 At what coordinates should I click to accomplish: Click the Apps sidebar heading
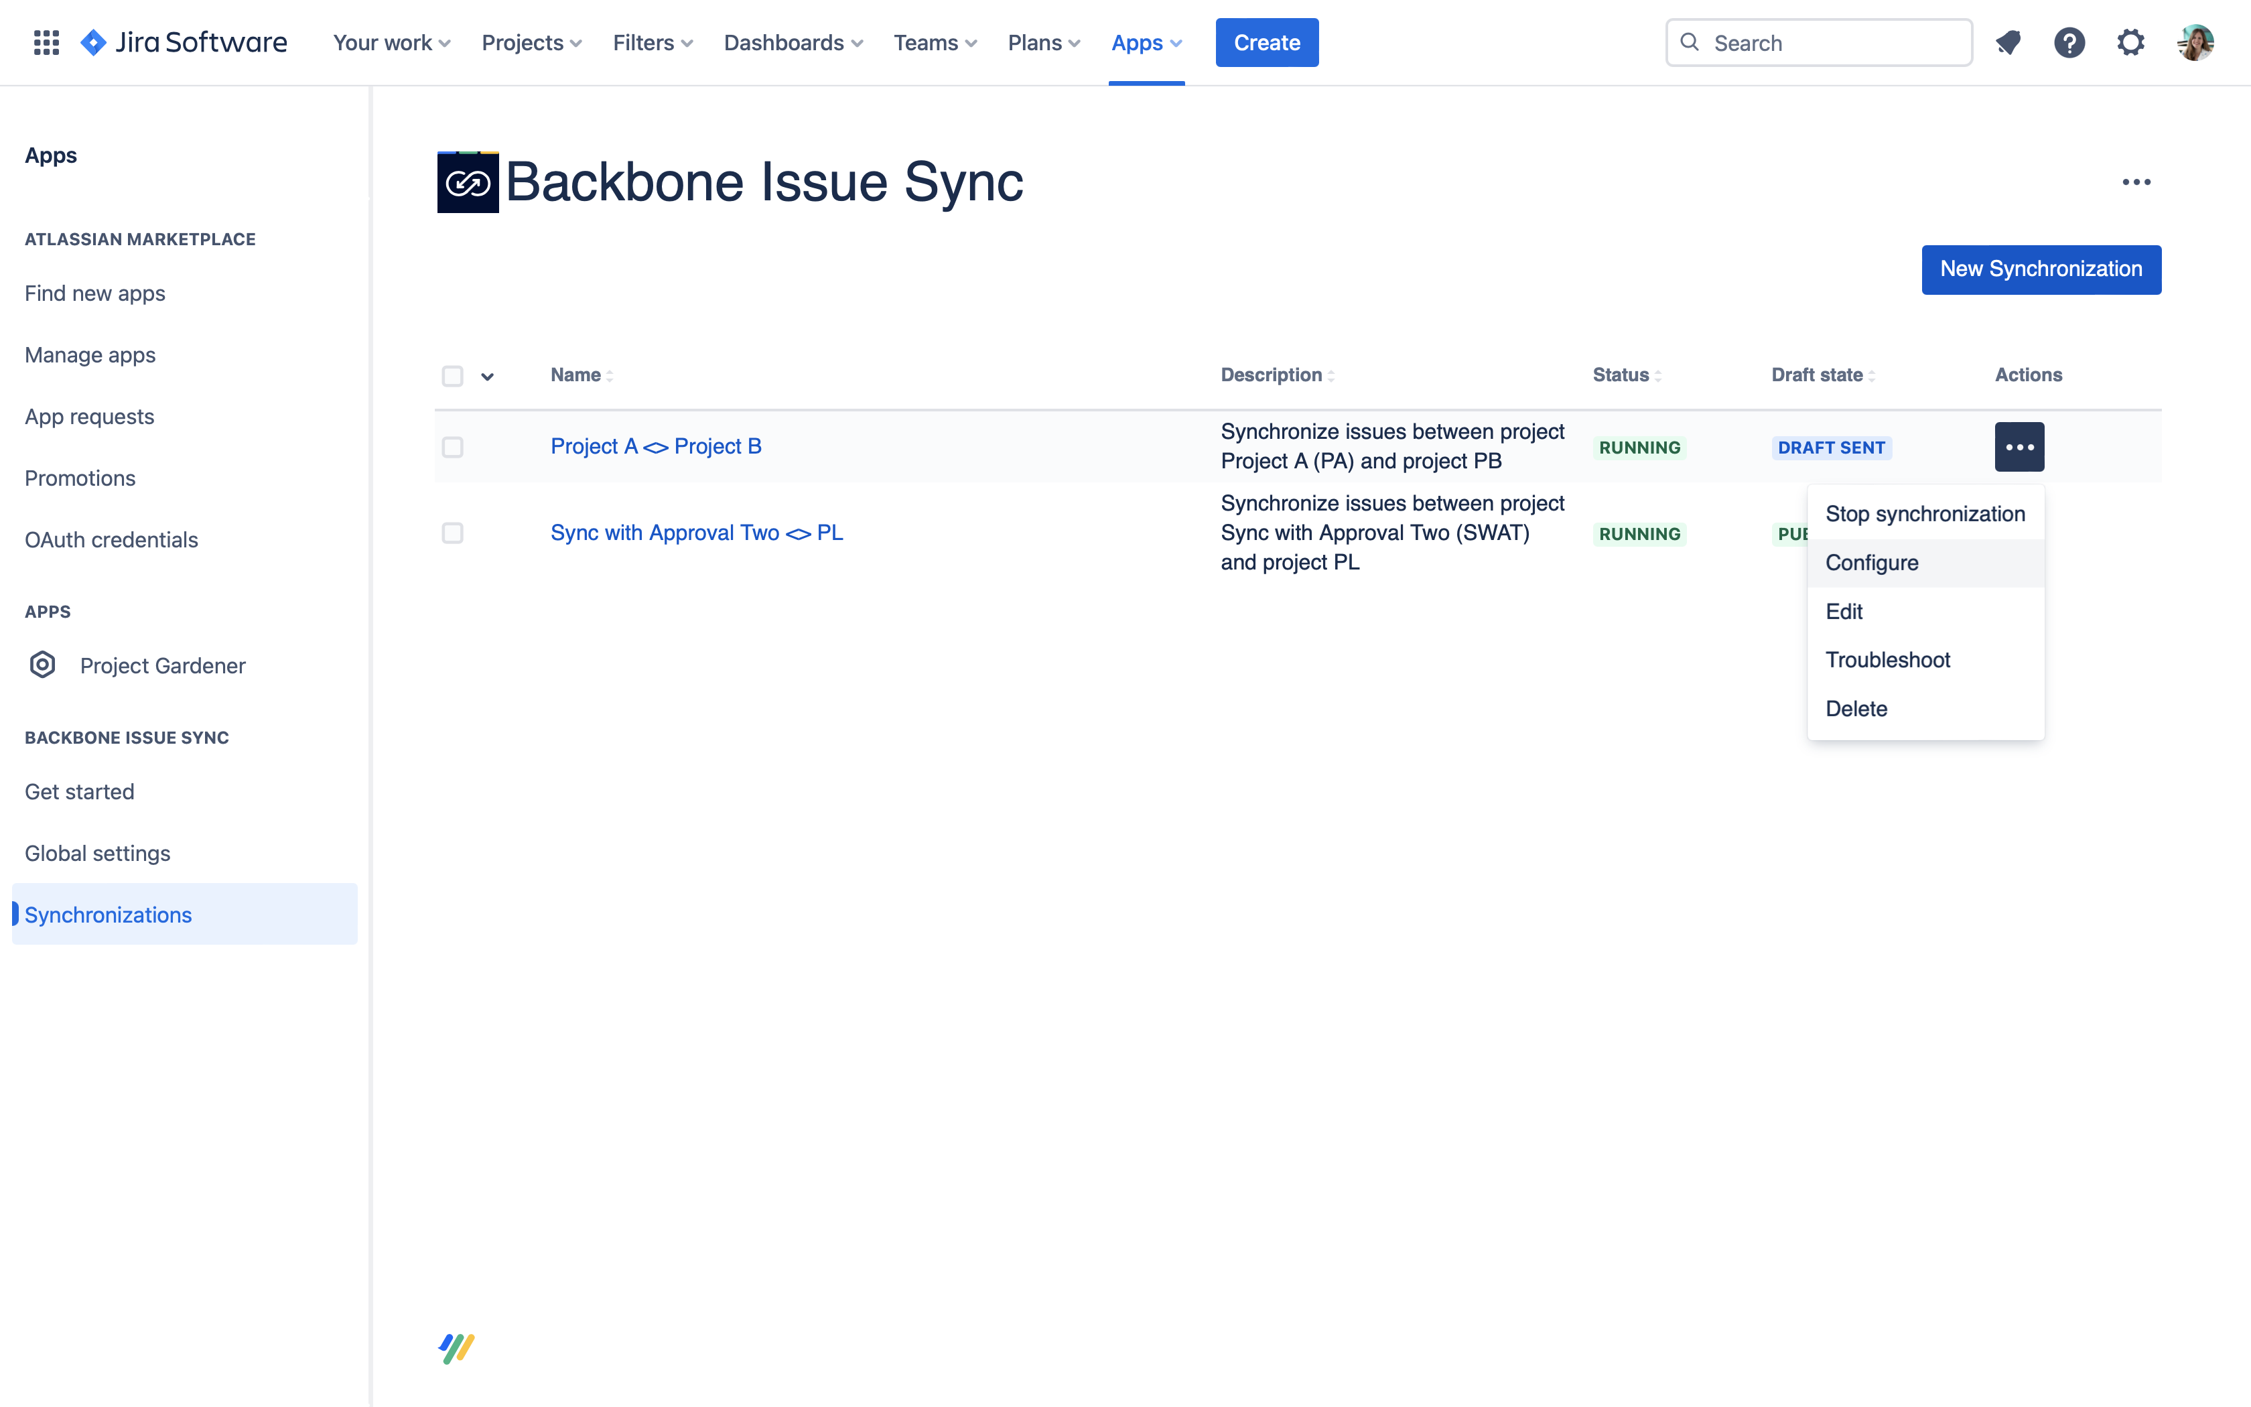tap(51, 155)
